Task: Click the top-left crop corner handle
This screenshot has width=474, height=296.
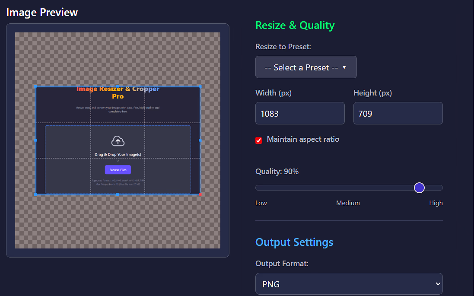Action: (x=36, y=86)
